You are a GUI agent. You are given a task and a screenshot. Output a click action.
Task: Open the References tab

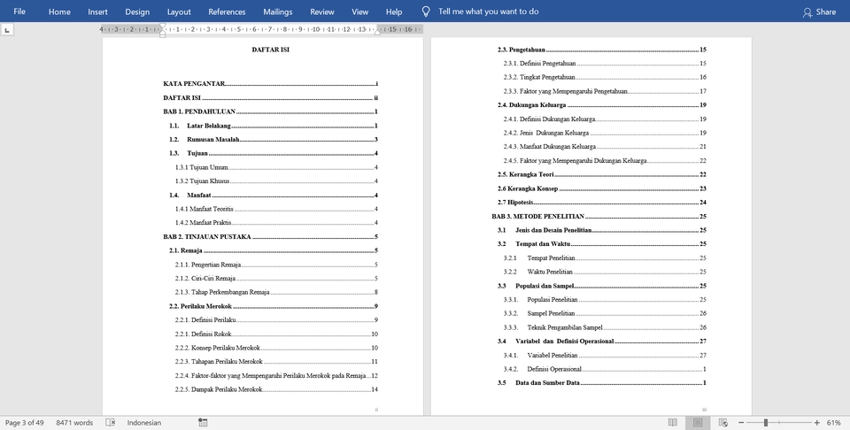click(x=227, y=12)
